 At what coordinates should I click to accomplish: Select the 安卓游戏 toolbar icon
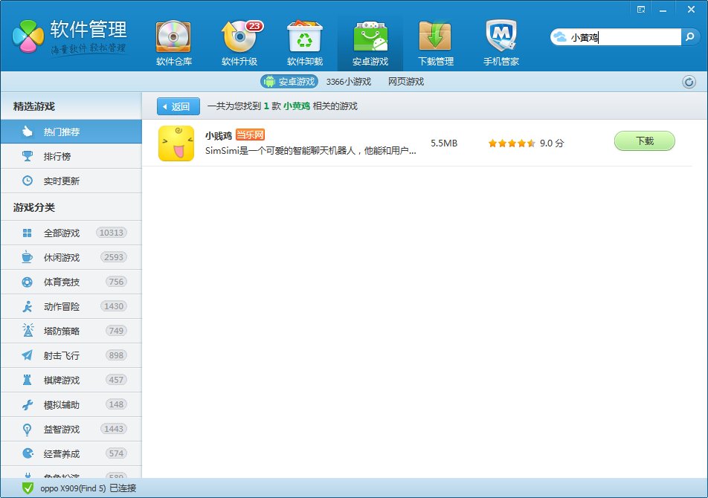[370, 42]
